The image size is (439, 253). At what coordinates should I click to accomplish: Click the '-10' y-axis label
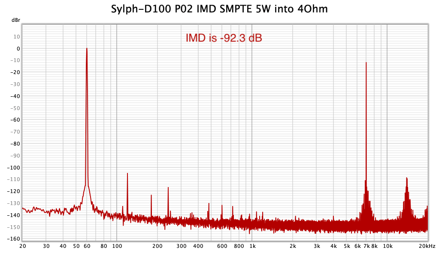[x=15, y=60]
